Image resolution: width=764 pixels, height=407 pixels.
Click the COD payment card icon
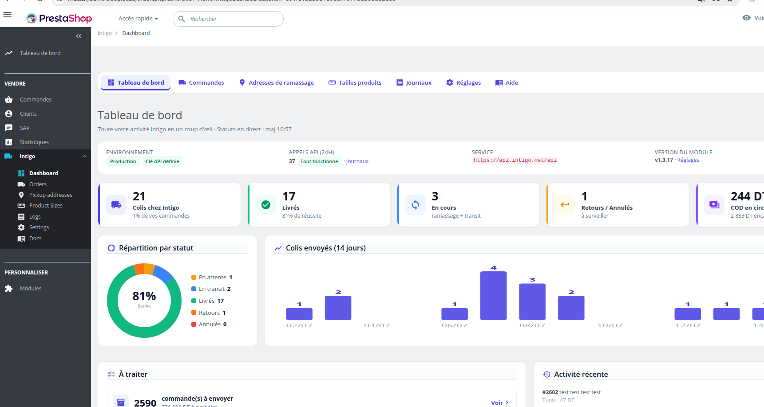tap(714, 205)
